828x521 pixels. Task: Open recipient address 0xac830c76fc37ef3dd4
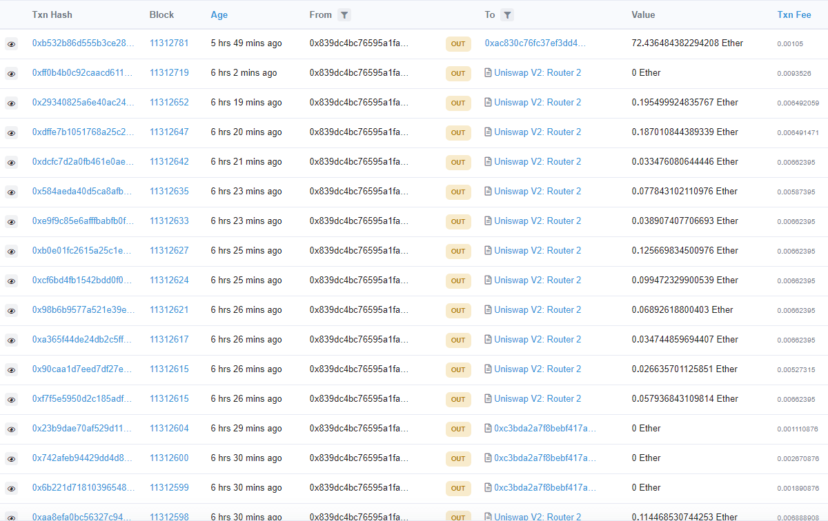[x=535, y=43]
